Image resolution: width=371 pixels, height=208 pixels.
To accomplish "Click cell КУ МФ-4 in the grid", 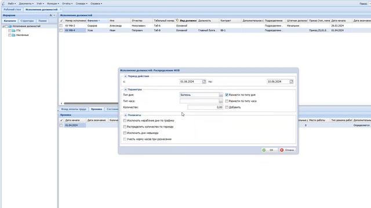I will (x=75, y=31).
